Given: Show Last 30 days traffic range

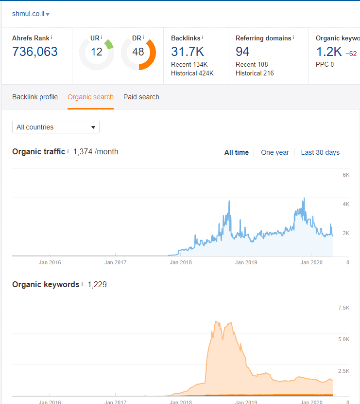Looking at the screenshot, I should click(x=320, y=152).
